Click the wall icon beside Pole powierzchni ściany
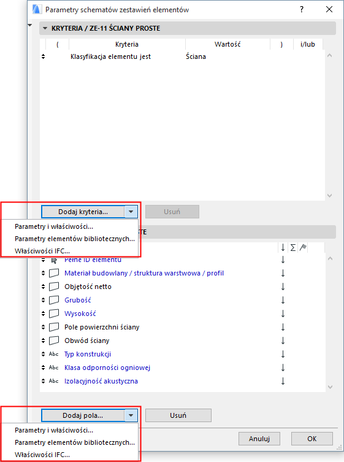Screen dimensions: 344x462 54,327
